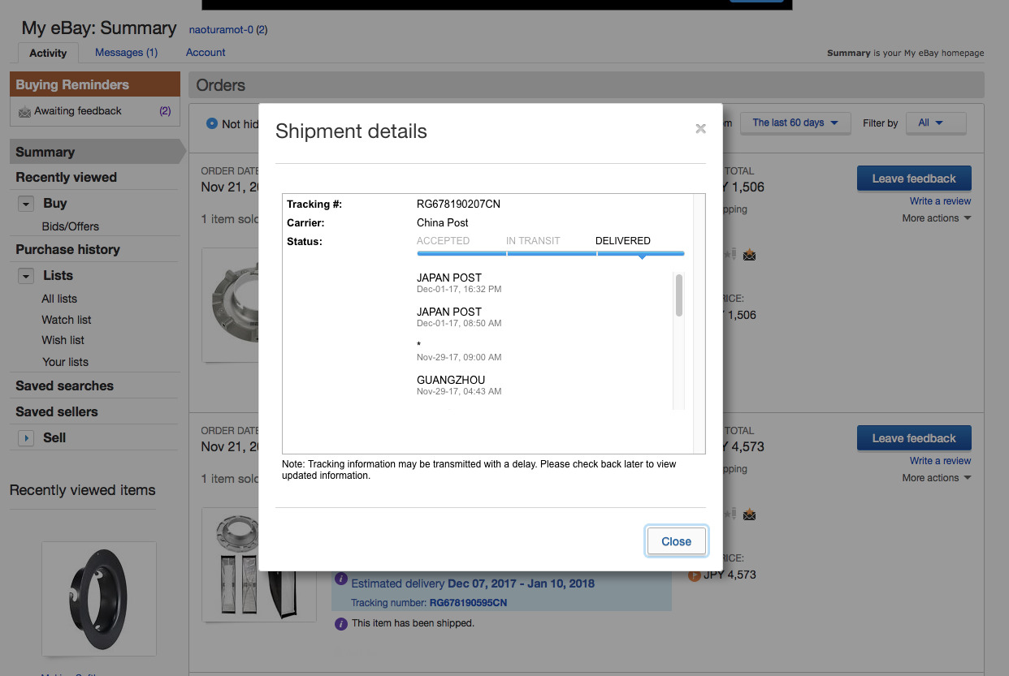Collapse the Lists section arrow

point(26,276)
